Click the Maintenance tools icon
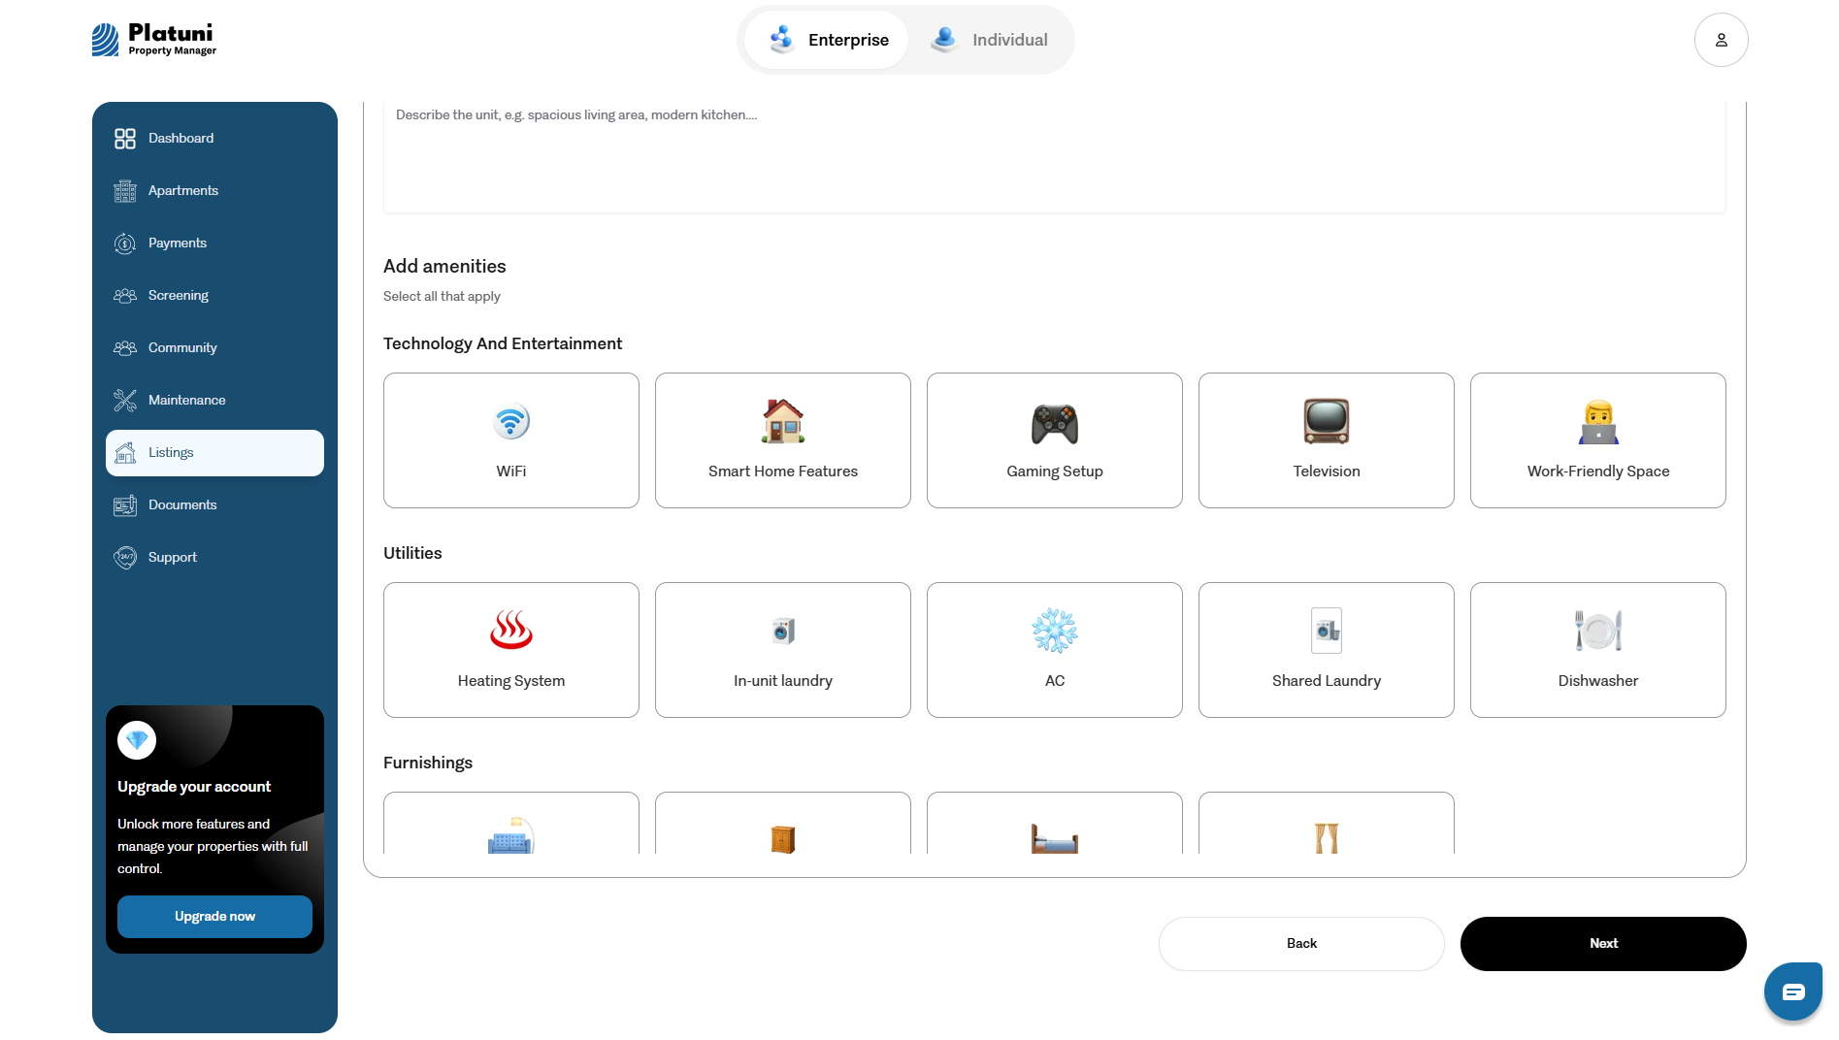 point(125,401)
